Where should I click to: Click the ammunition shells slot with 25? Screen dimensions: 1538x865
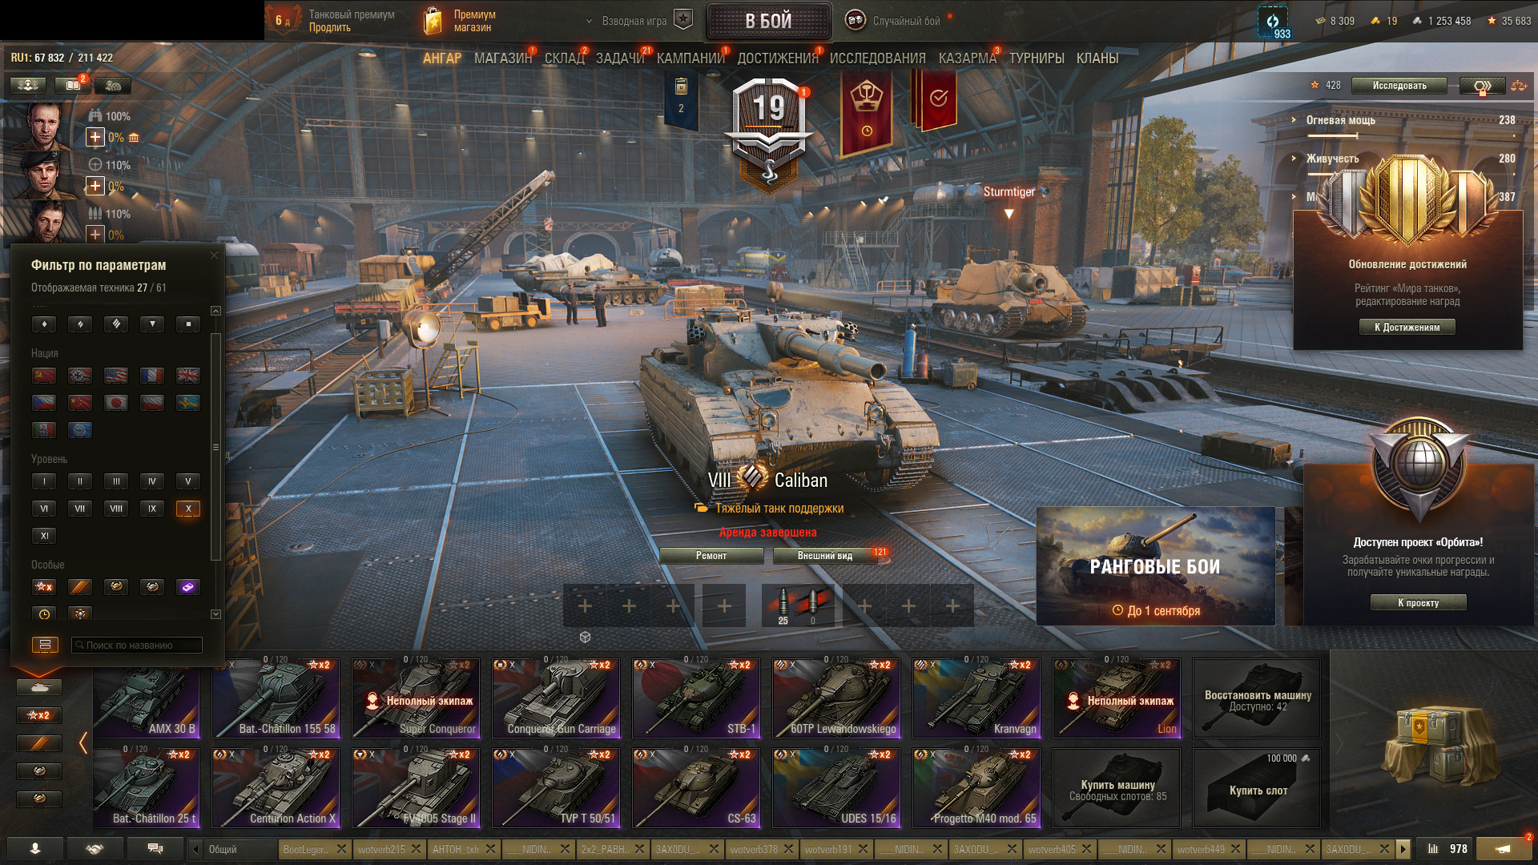coord(783,605)
